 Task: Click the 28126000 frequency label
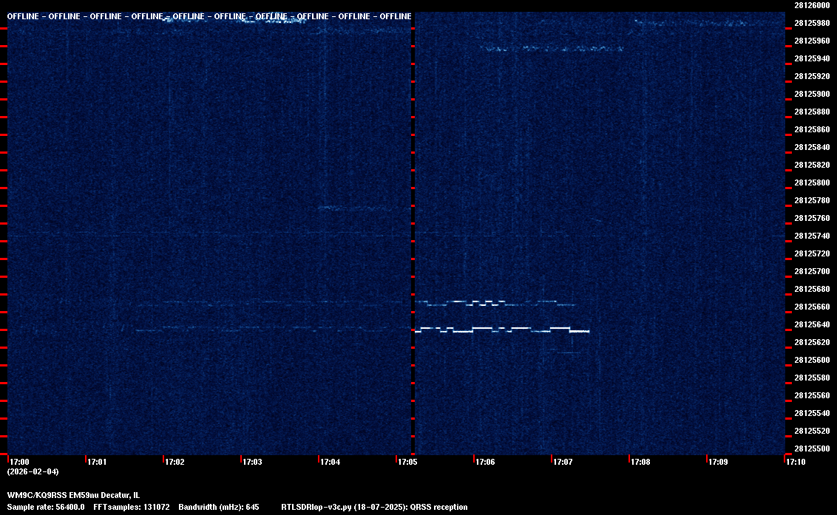click(x=811, y=5)
